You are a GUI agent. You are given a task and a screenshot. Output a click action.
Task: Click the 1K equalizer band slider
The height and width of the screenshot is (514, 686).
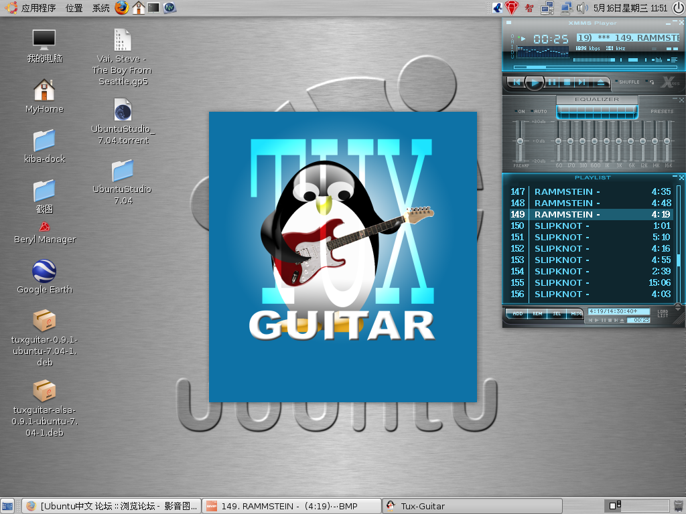click(x=606, y=141)
